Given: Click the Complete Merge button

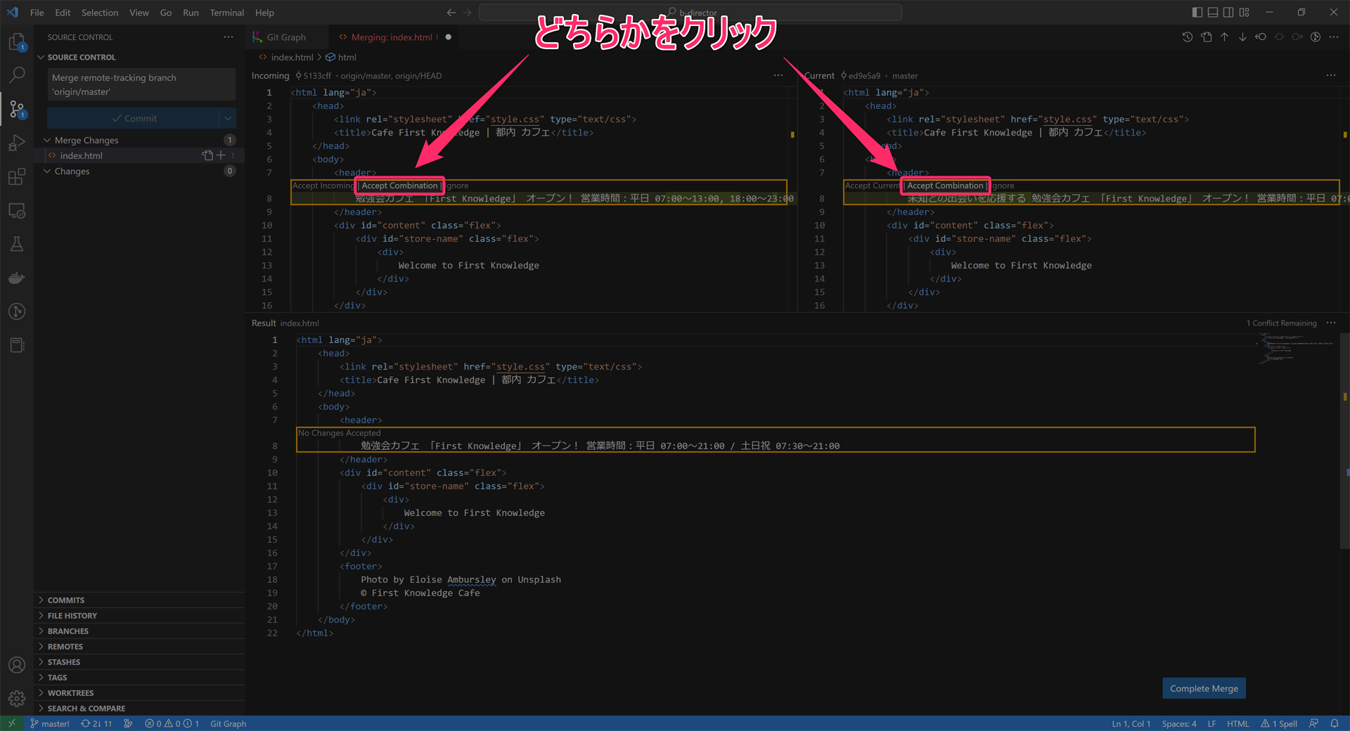Looking at the screenshot, I should tap(1203, 688).
